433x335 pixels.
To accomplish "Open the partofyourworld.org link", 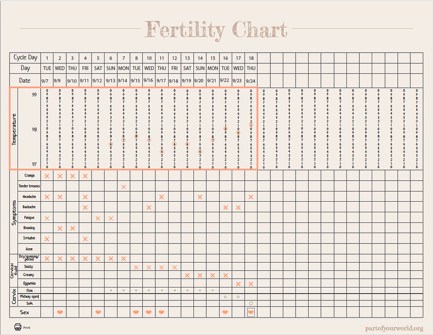I will (394, 328).
